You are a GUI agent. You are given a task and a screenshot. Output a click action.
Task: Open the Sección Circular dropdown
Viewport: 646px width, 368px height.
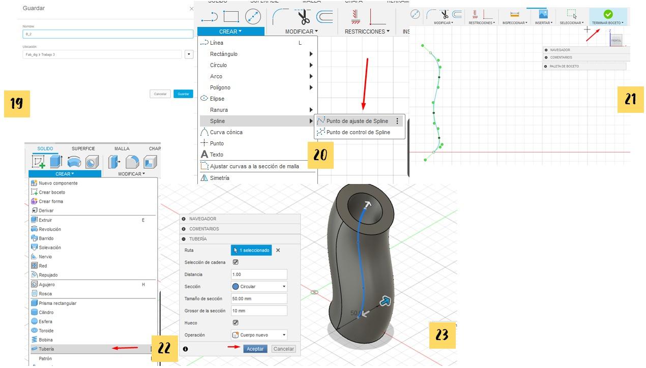259,287
